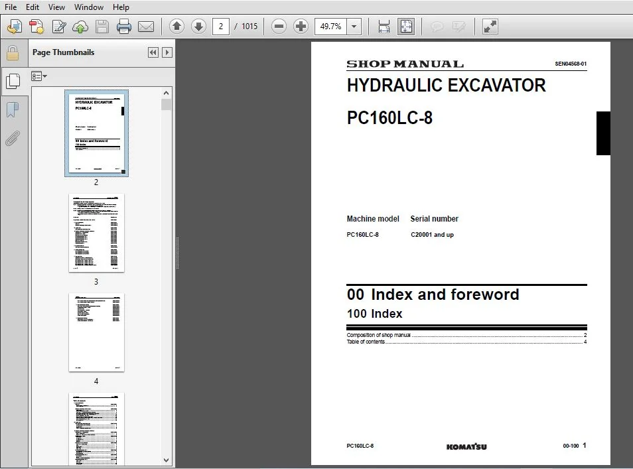Click the security lock icon in sidebar
This screenshot has height=469, width=633.
[13, 53]
